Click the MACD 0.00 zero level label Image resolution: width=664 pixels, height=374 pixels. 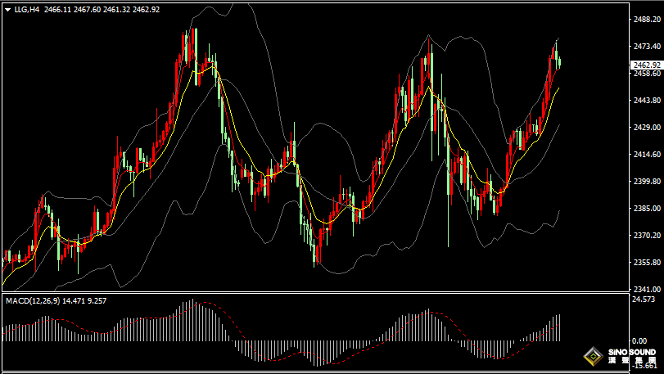[639, 340]
